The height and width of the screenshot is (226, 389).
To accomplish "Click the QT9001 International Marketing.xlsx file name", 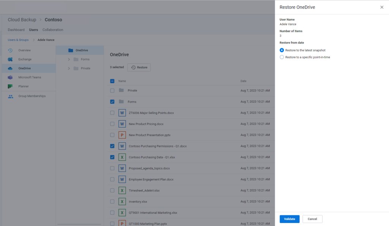I will (153, 213).
